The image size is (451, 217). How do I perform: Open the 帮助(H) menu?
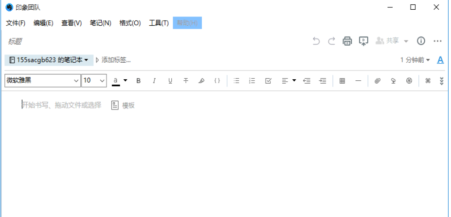click(x=187, y=23)
